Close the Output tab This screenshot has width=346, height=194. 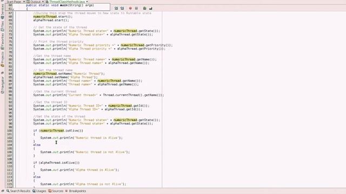(43, 2)
